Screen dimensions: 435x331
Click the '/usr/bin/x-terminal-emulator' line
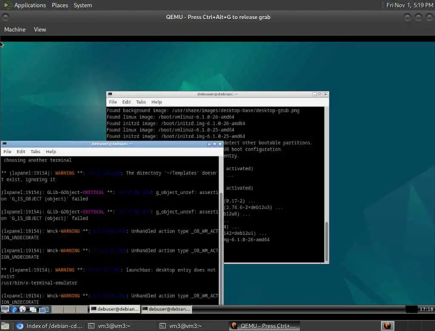click(39, 283)
